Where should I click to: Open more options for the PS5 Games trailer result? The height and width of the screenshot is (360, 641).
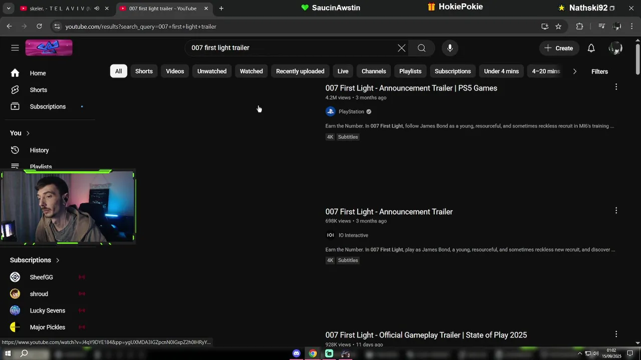616,87
